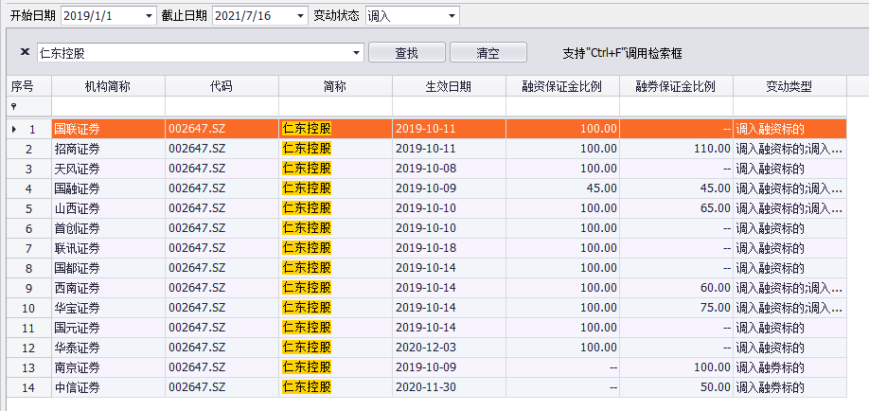Screen dimensions: 869x411
Task: Click highlighted 仁东控股 in 首创证券 row
Action: [x=307, y=228]
